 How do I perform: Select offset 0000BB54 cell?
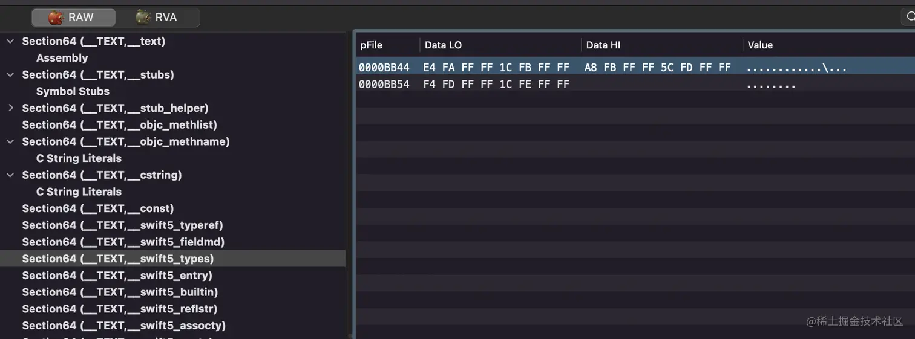coord(384,85)
